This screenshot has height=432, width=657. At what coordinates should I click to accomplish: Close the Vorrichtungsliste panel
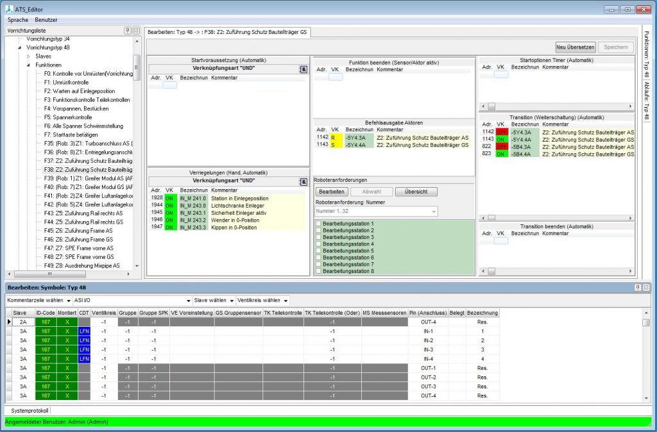coord(136,31)
